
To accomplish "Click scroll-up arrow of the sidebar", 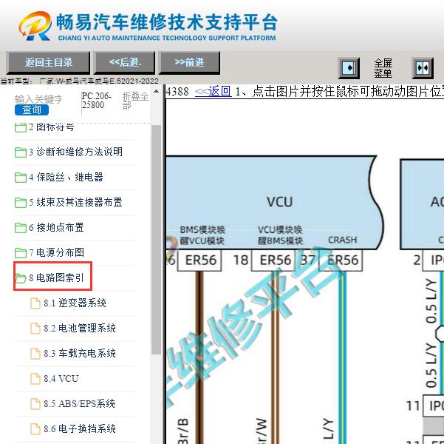I will click(156, 91).
